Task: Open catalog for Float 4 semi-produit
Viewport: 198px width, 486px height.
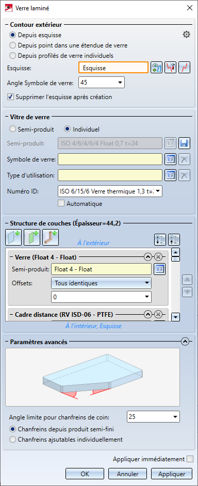Action: click(x=159, y=269)
